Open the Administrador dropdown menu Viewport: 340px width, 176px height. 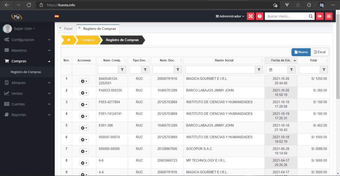point(230,16)
